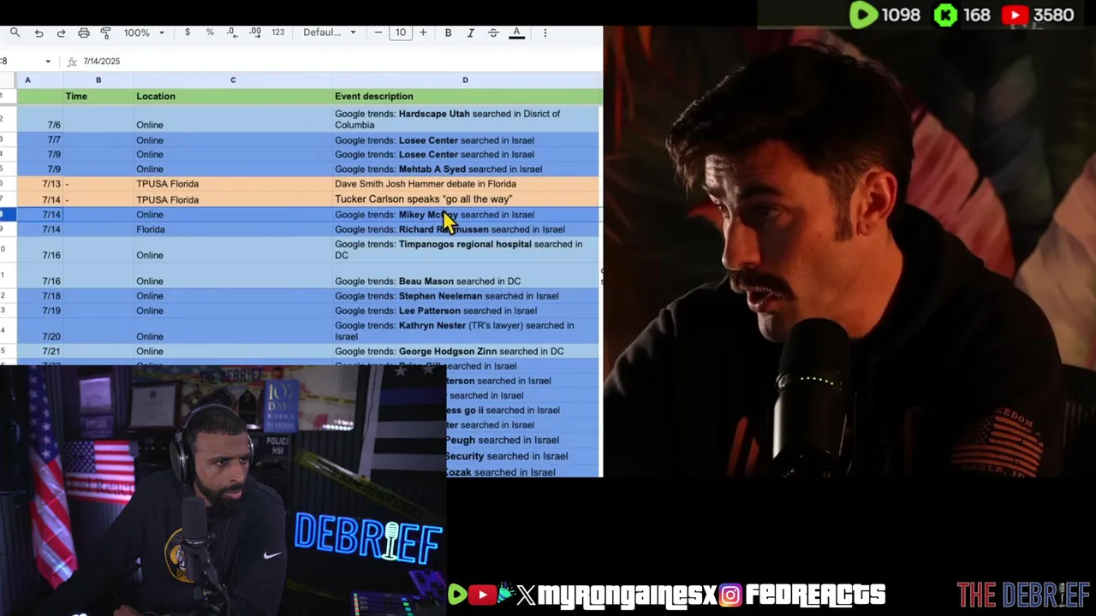The width and height of the screenshot is (1096, 616).
Task: Select the Mehtab A Syed search cell
Action: pos(466,169)
